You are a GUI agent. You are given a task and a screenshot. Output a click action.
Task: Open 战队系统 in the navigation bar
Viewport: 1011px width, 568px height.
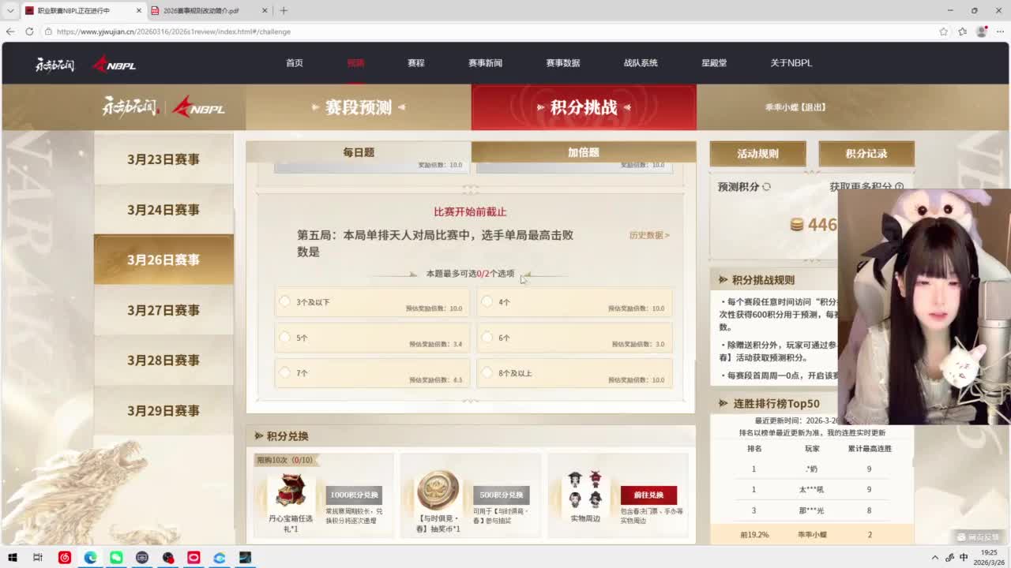[641, 63]
